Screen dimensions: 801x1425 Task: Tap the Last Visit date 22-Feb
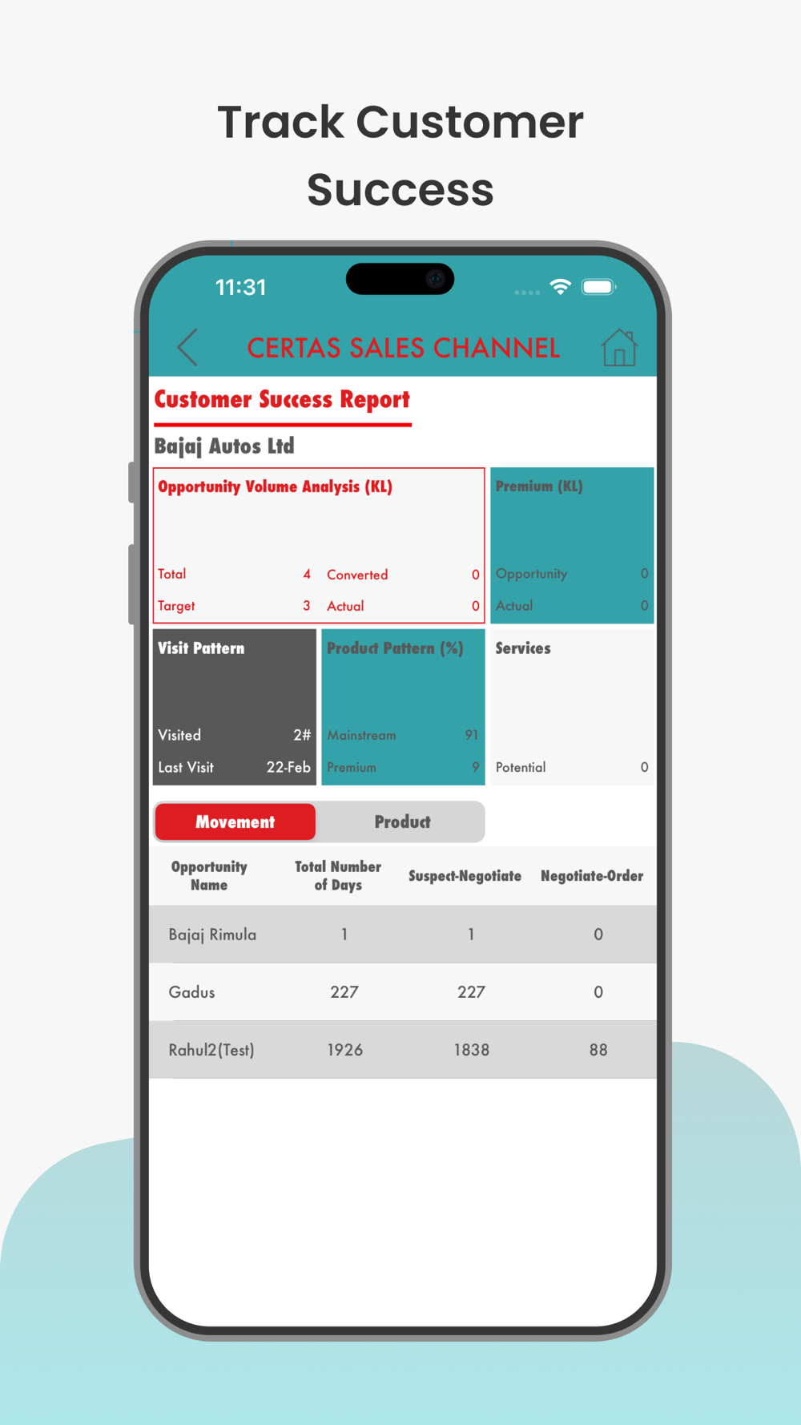[x=288, y=767]
